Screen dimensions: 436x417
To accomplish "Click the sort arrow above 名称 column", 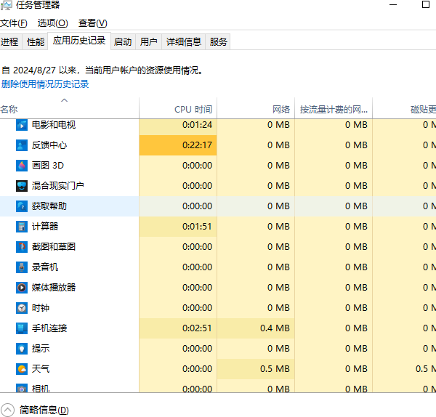I will point(64,100).
